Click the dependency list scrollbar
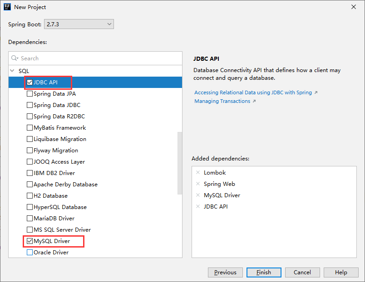Screen dimensions: 365x282 (x=179, y=163)
